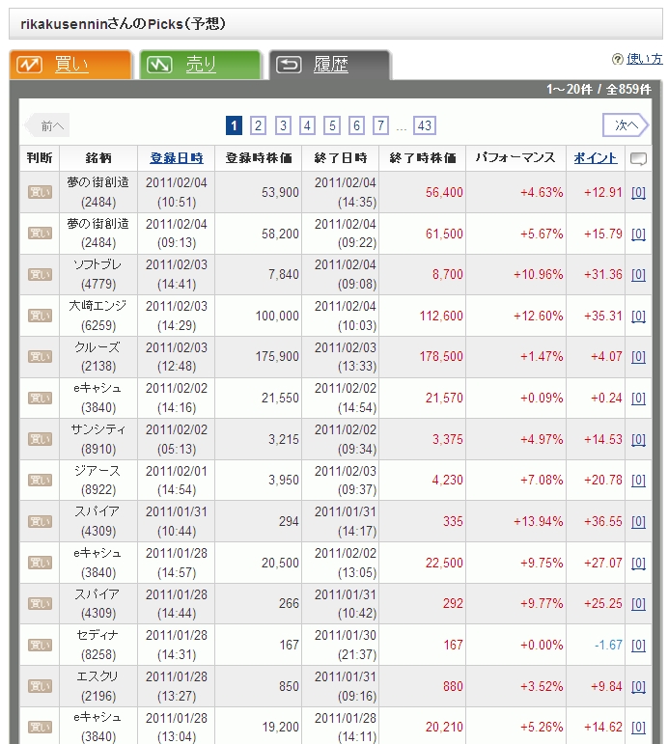Click the 前へ previous page arrow
Viewport: 668px width, 744px height.
[x=47, y=125]
